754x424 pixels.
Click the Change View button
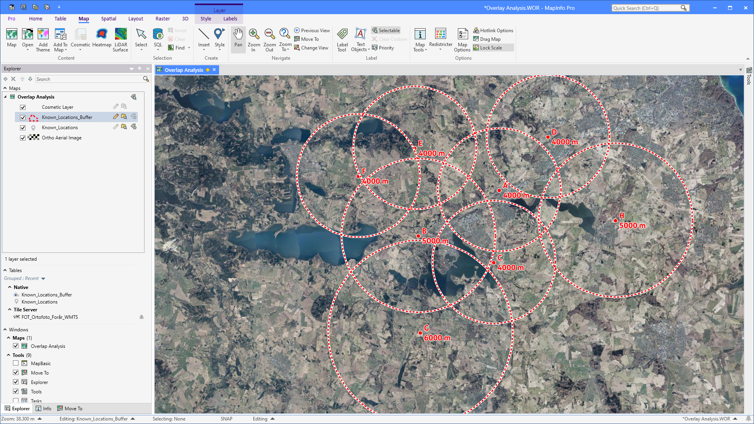point(311,48)
